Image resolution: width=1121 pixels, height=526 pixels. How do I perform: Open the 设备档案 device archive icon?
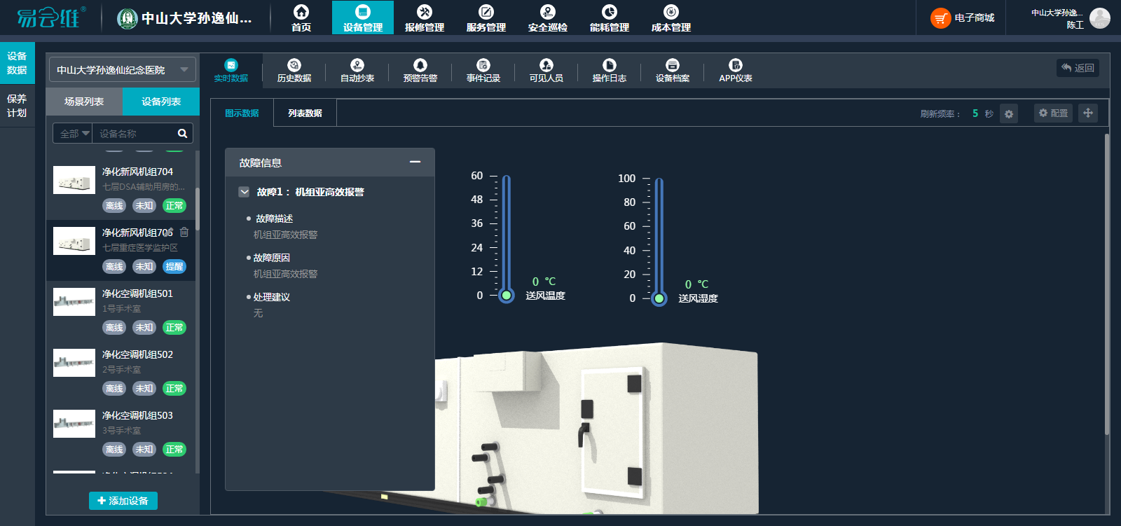pyautogui.click(x=673, y=65)
